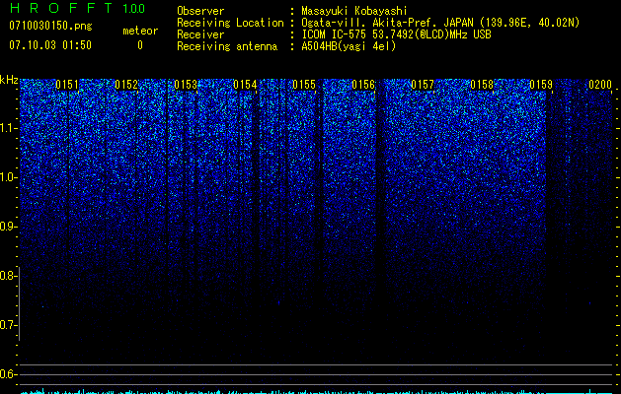Click the meteor count value 0
This screenshot has width=621, height=394.
tap(140, 45)
